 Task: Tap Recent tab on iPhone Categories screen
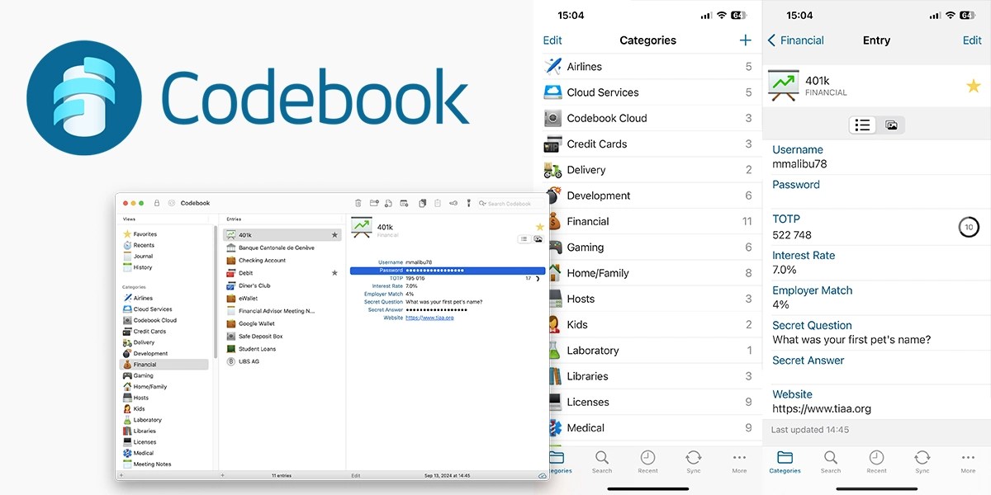pos(648,462)
